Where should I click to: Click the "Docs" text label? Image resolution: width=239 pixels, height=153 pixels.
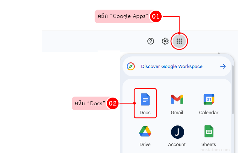[145, 113]
